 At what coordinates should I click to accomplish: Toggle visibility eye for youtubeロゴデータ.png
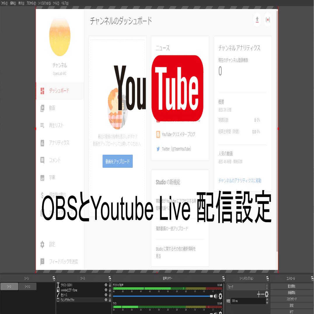pyautogui.click(x=106, y=290)
